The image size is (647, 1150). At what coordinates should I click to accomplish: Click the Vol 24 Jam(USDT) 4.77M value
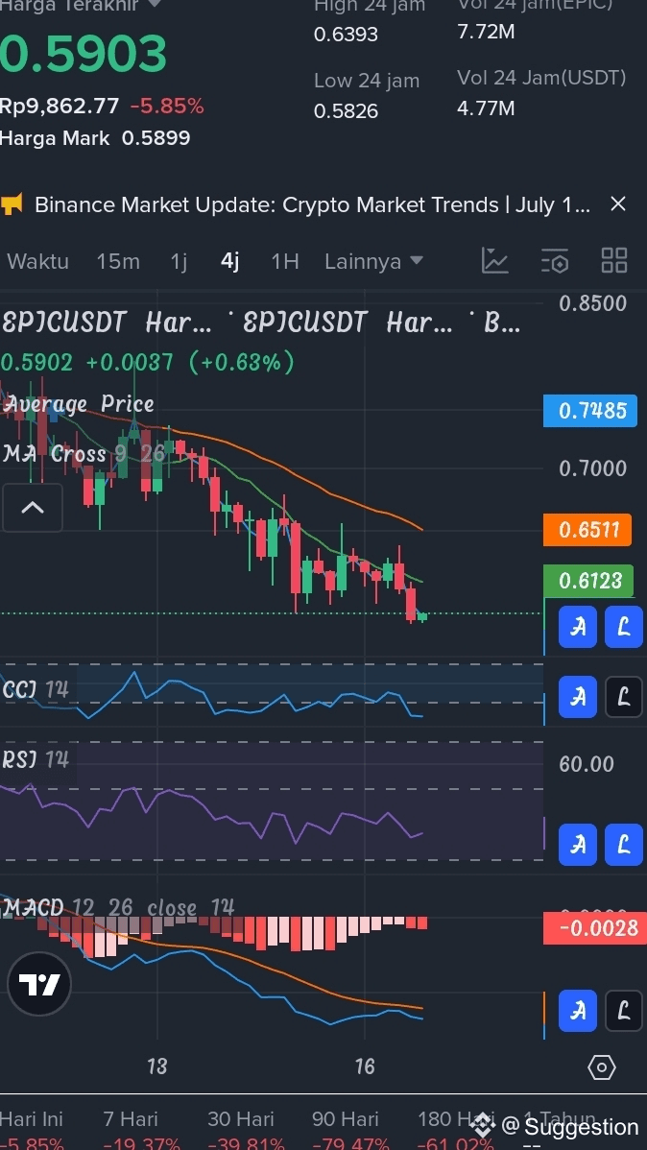tap(486, 108)
